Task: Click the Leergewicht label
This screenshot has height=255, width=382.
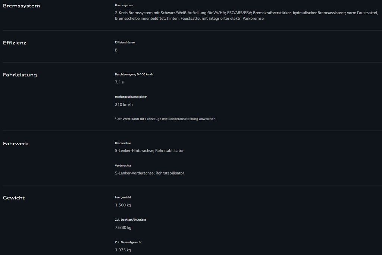Action: 123,197
